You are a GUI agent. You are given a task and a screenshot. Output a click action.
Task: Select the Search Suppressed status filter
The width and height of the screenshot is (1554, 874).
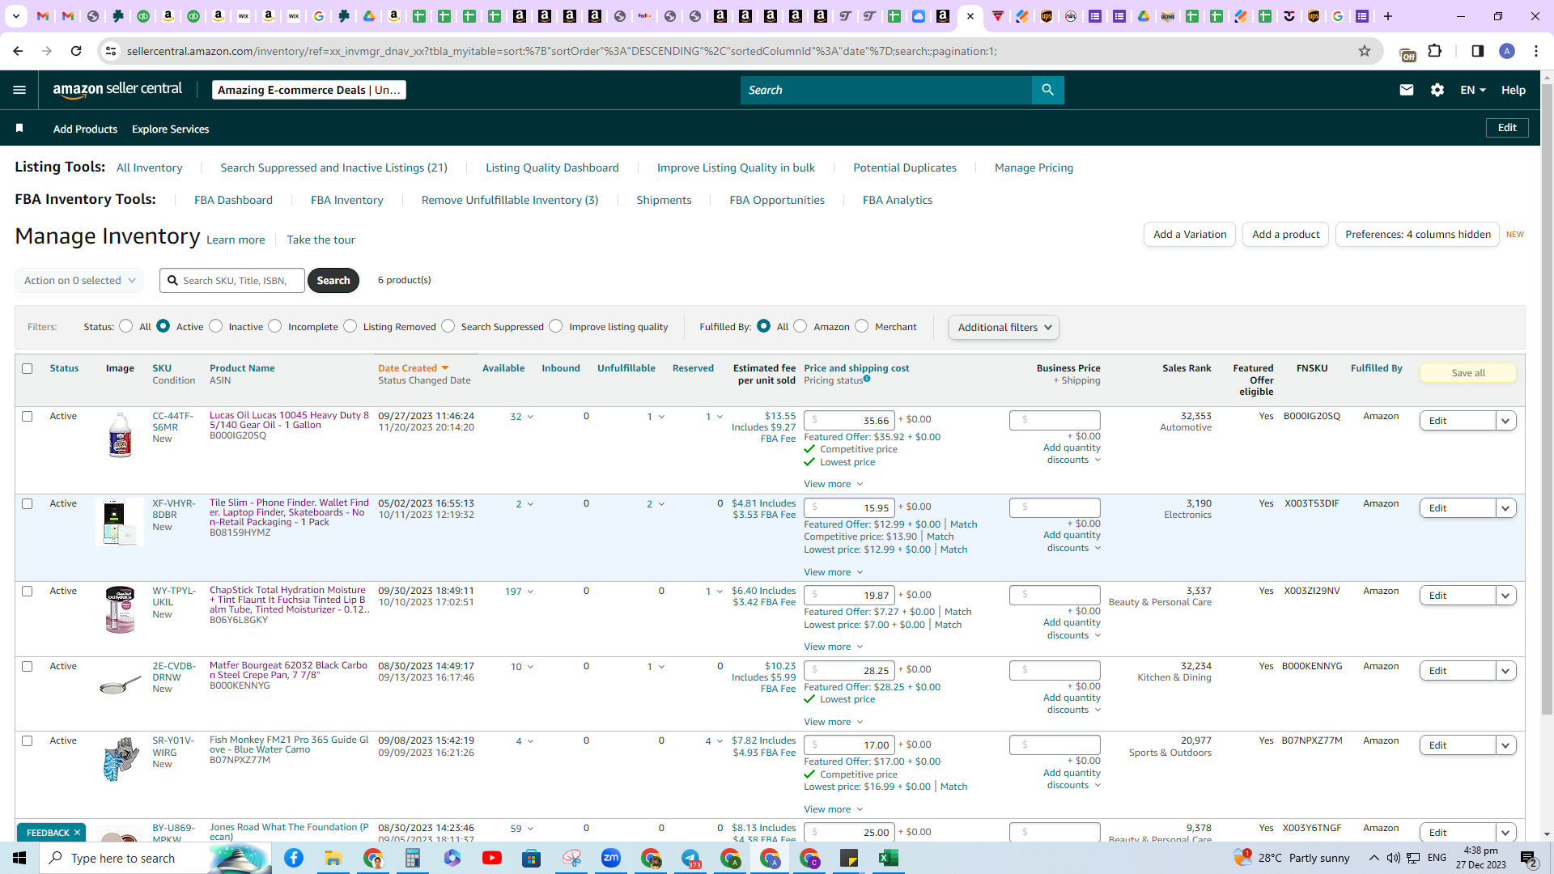pyautogui.click(x=448, y=326)
